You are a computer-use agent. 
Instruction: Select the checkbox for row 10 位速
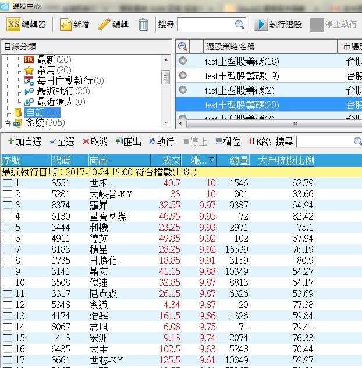pyautogui.click(x=7, y=283)
